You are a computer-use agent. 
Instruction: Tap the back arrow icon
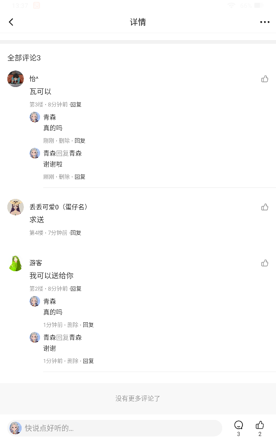11,22
